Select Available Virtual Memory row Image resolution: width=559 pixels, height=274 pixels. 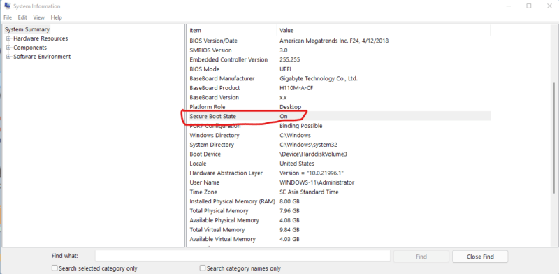pyautogui.click(x=339, y=239)
